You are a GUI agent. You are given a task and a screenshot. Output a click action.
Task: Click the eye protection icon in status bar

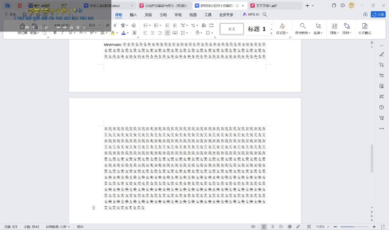pos(253,227)
